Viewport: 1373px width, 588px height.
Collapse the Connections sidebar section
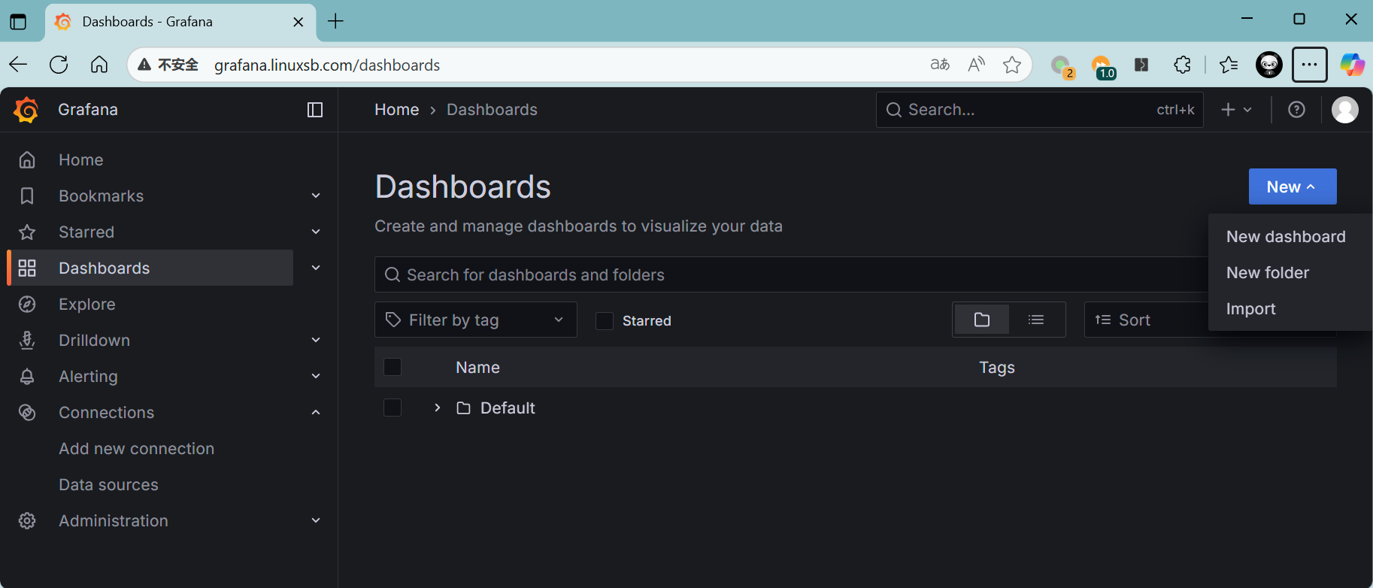(x=316, y=413)
